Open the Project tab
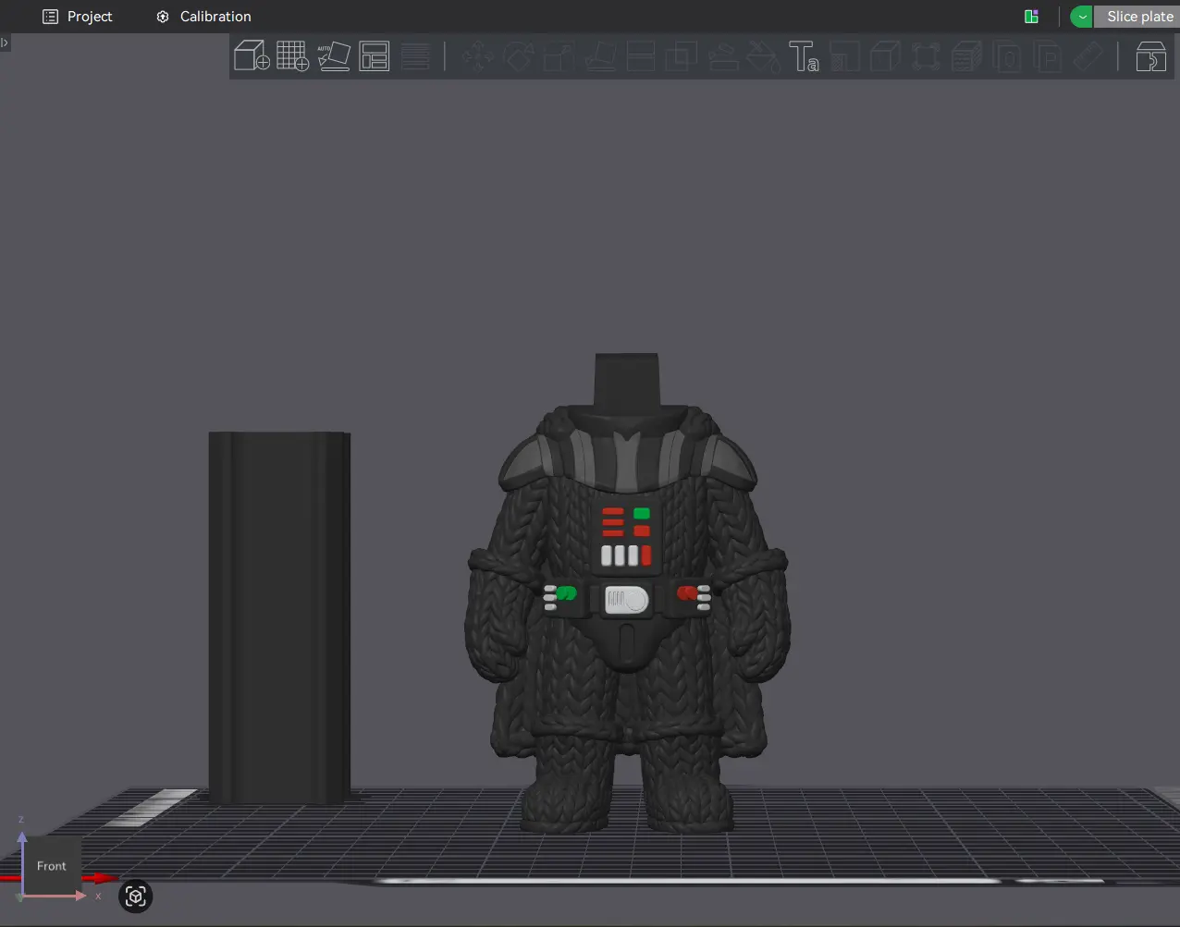 pyautogui.click(x=78, y=17)
